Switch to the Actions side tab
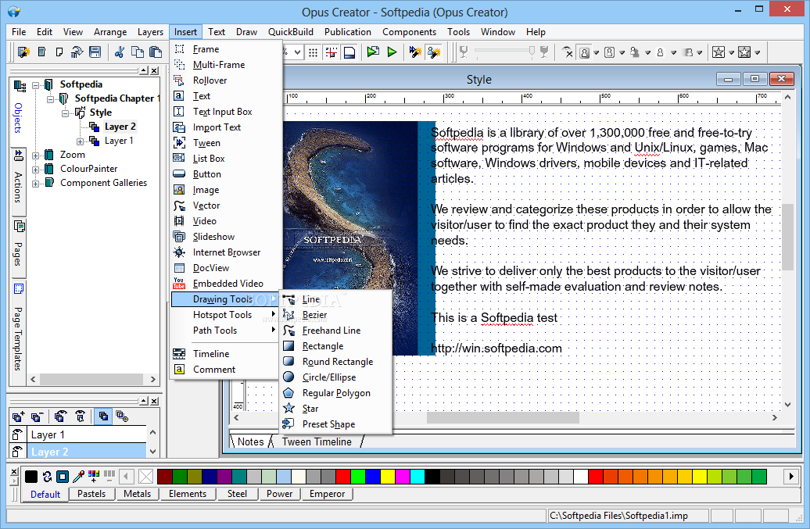Image resolution: width=810 pixels, height=529 pixels. coord(18,181)
